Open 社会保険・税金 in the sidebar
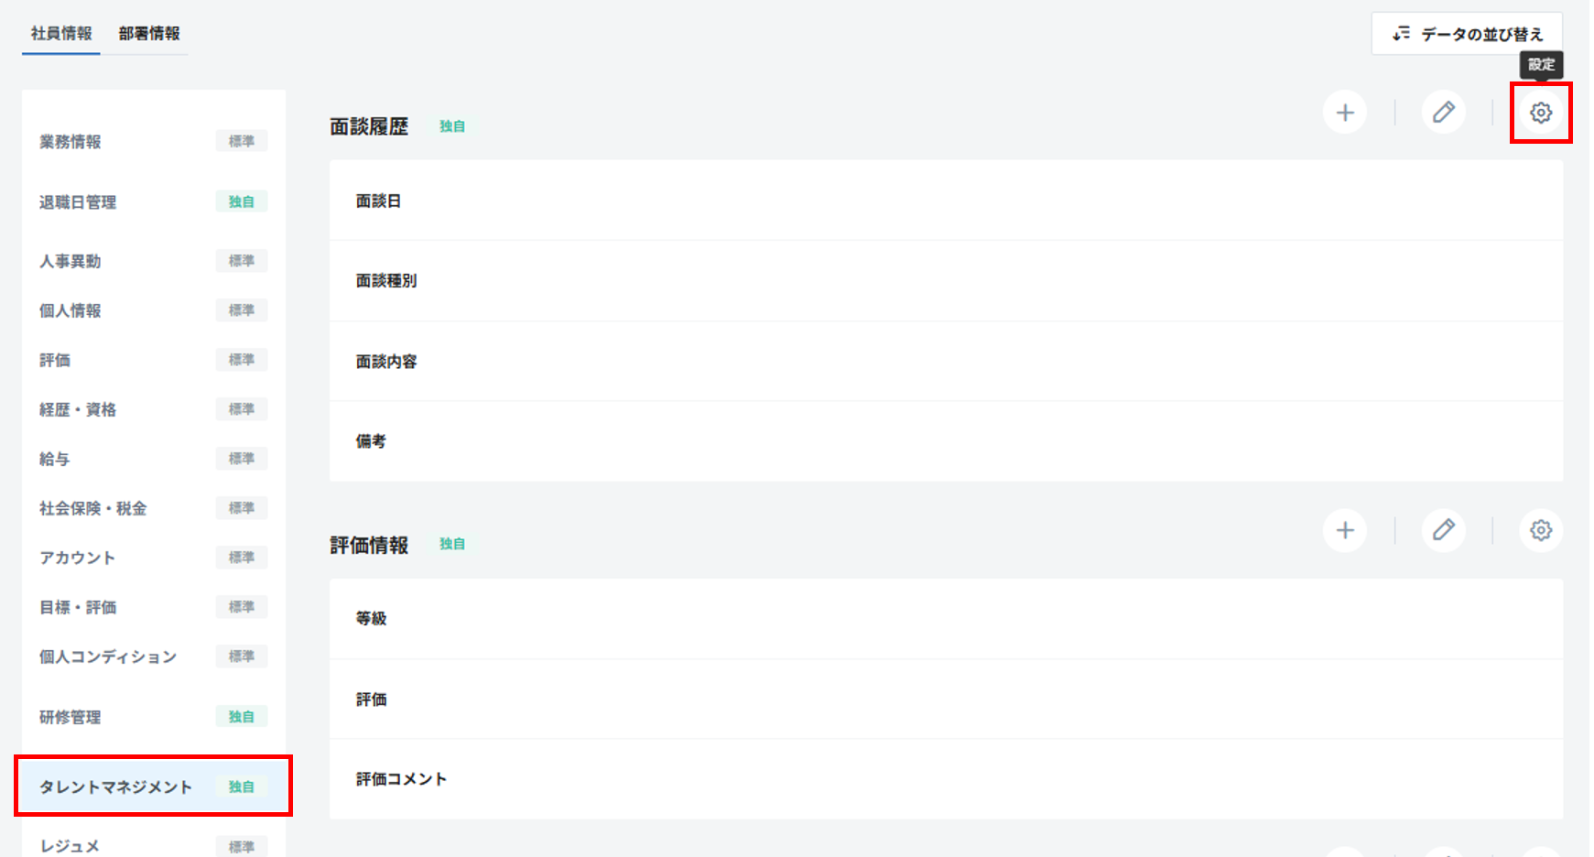This screenshot has width=1594, height=857. pos(92,509)
